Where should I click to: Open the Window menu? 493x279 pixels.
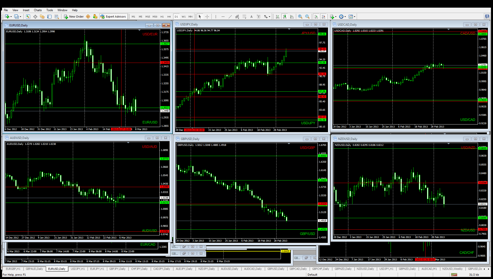point(62,10)
